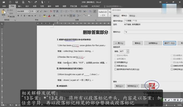Click the numbered list icon

66,11
